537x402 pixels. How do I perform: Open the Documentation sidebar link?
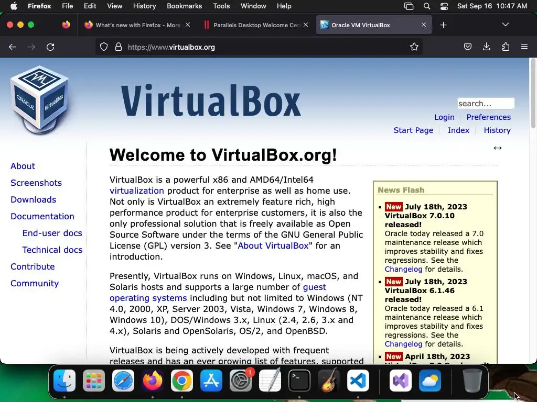click(x=42, y=216)
